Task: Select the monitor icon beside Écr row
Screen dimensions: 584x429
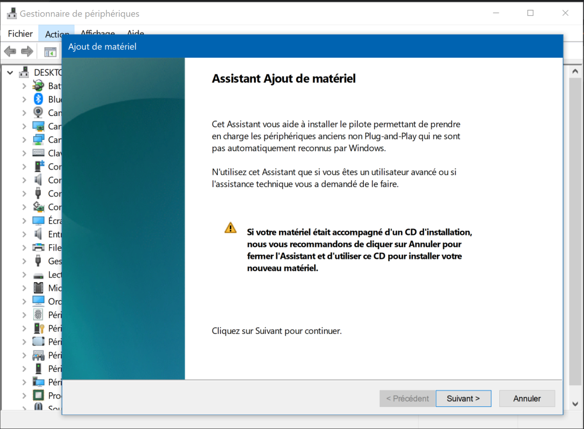Action: [x=39, y=220]
